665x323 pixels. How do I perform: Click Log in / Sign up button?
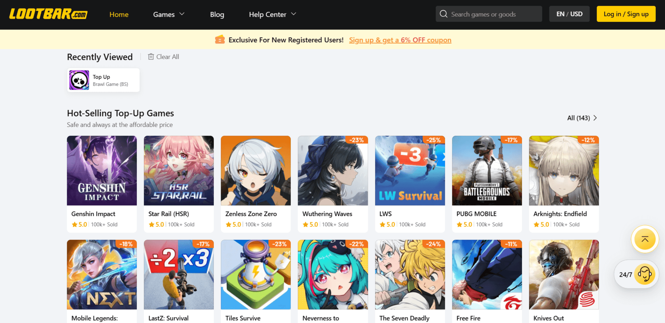click(626, 14)
